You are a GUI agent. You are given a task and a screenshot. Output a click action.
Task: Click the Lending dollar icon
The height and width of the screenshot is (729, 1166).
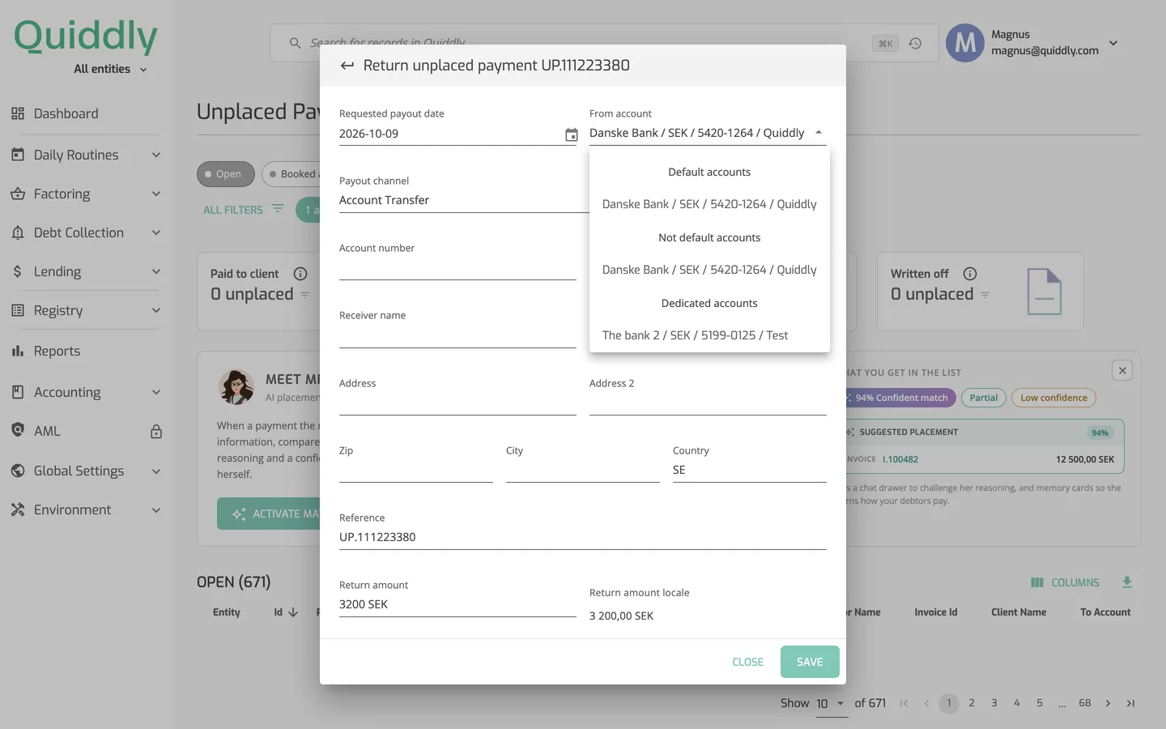(18, 271)
